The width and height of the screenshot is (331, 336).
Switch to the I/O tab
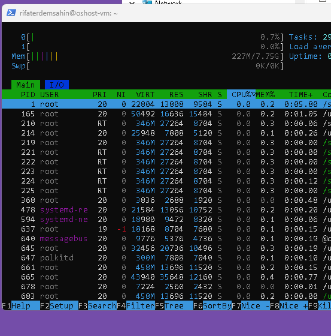57,85
